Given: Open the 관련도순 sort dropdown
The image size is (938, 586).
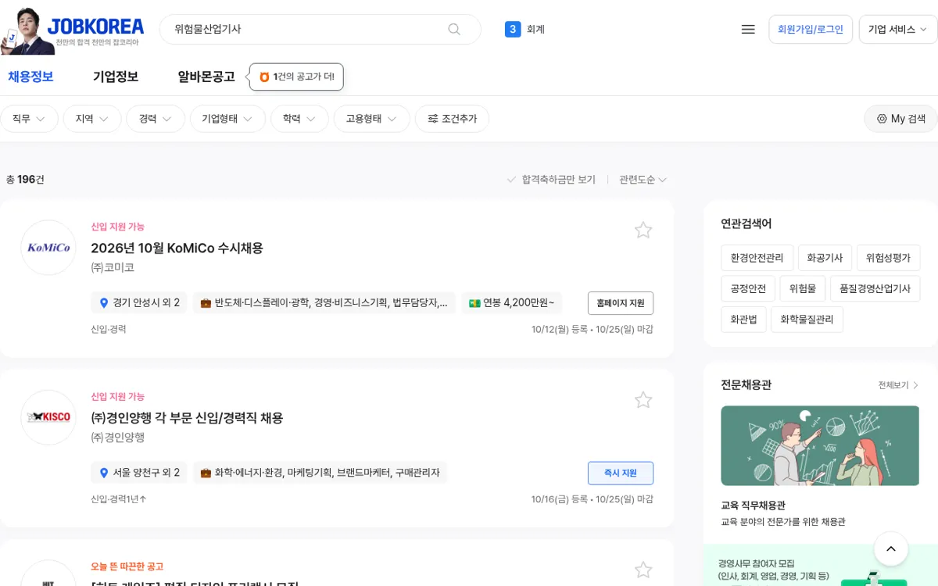Looking at the screenshot, I should click(x=643, y=180).
